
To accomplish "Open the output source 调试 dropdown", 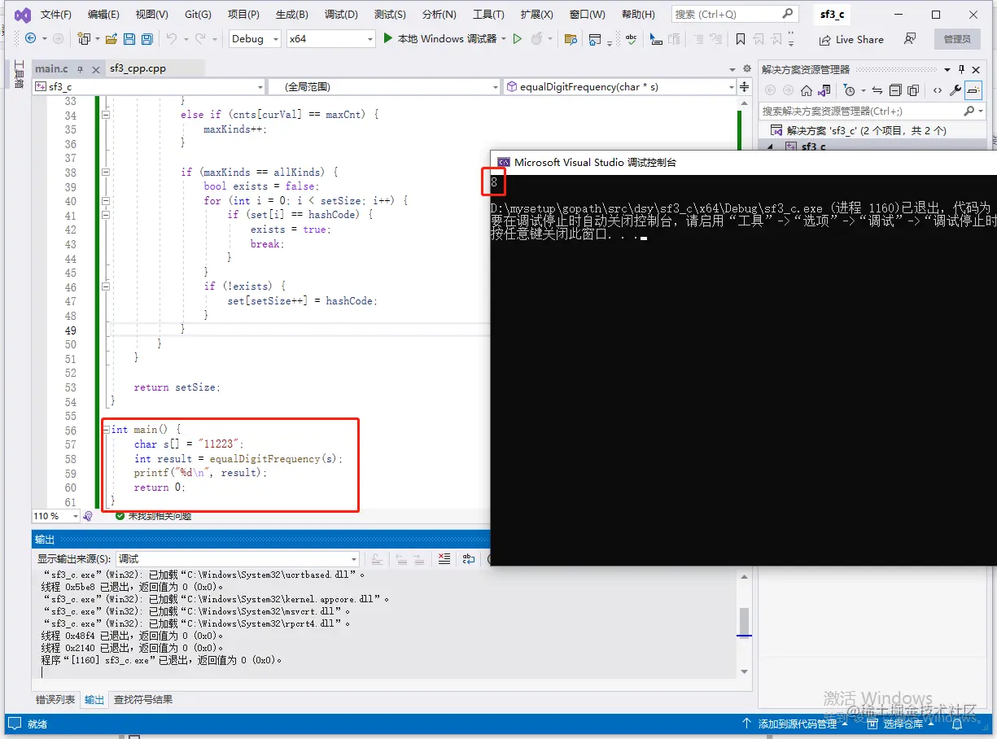I will click(238, 558).
